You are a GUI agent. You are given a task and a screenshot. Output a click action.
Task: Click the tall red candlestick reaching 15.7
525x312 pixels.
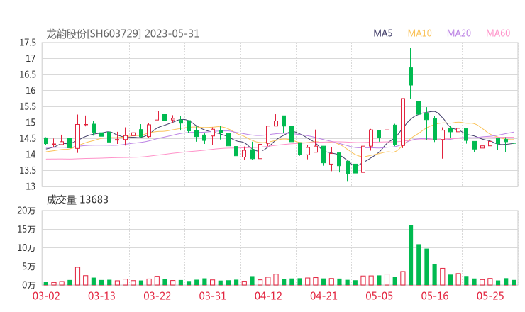pyautogui.click(x=403, y=122)
